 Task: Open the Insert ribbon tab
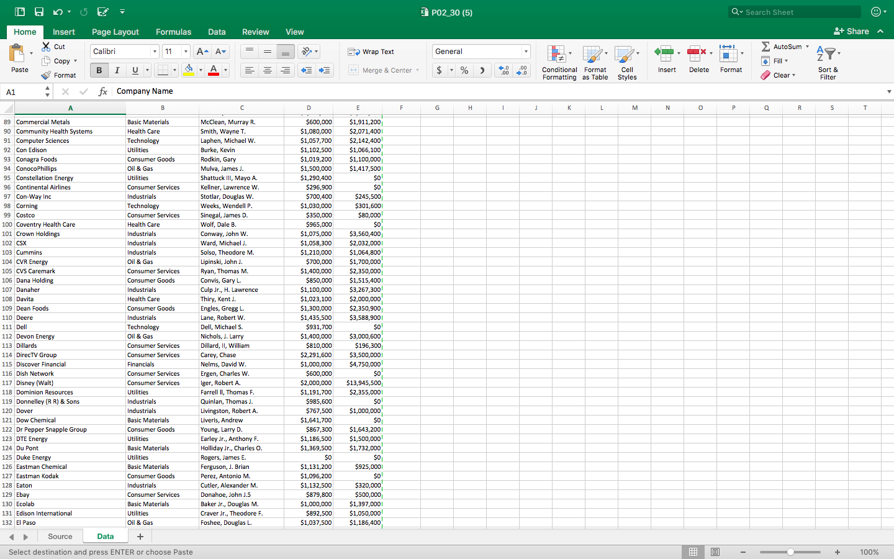[64, 32]
